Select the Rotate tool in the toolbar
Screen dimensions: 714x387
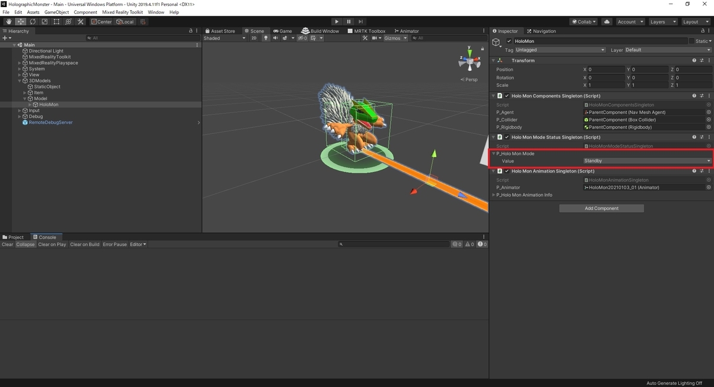32,21
